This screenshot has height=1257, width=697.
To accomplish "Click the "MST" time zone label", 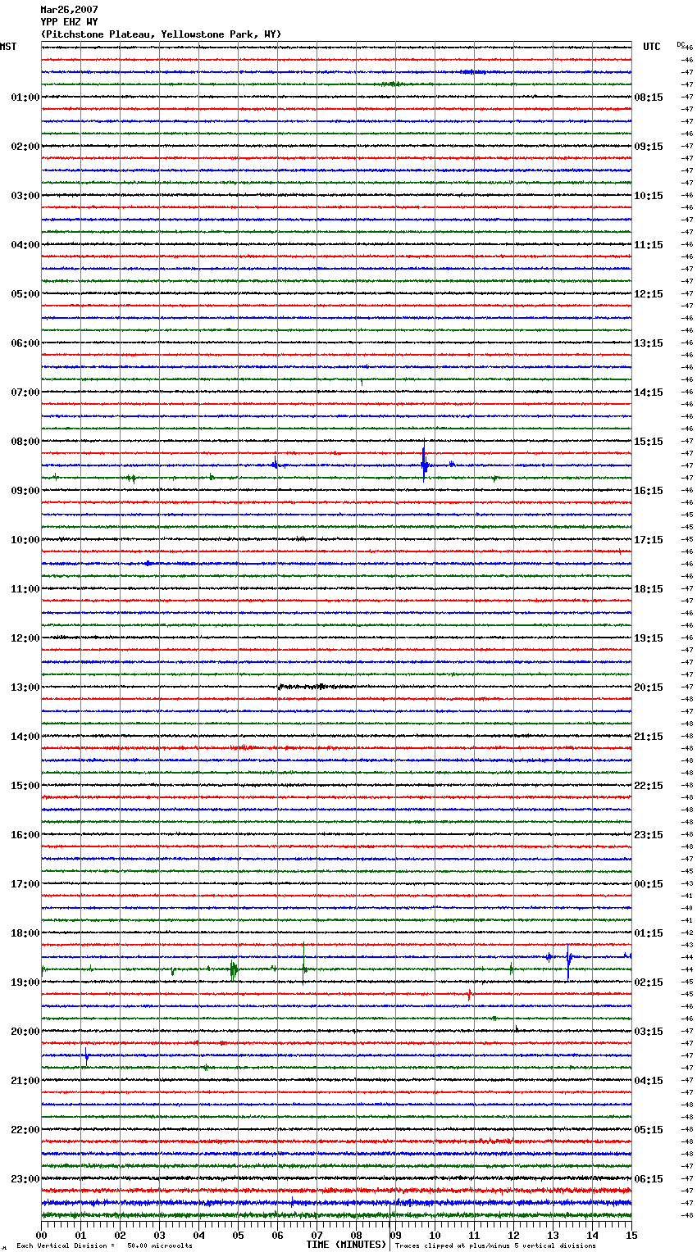I will tap(8, 47).
